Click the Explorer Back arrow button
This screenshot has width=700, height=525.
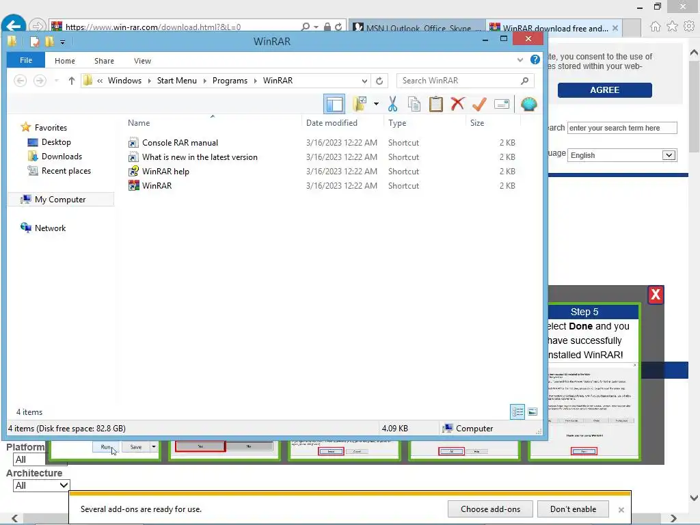[x=20, y=81]
